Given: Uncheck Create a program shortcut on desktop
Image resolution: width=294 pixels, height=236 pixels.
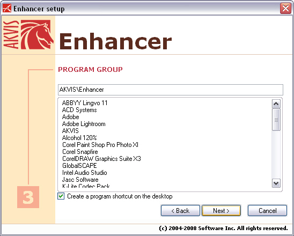Looking at the screenshot, I should pyautogui.click(x=61, y=196).
